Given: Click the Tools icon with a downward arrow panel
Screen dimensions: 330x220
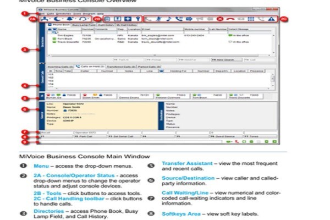Looking at the screenshot, I should [x=118, y=19].
